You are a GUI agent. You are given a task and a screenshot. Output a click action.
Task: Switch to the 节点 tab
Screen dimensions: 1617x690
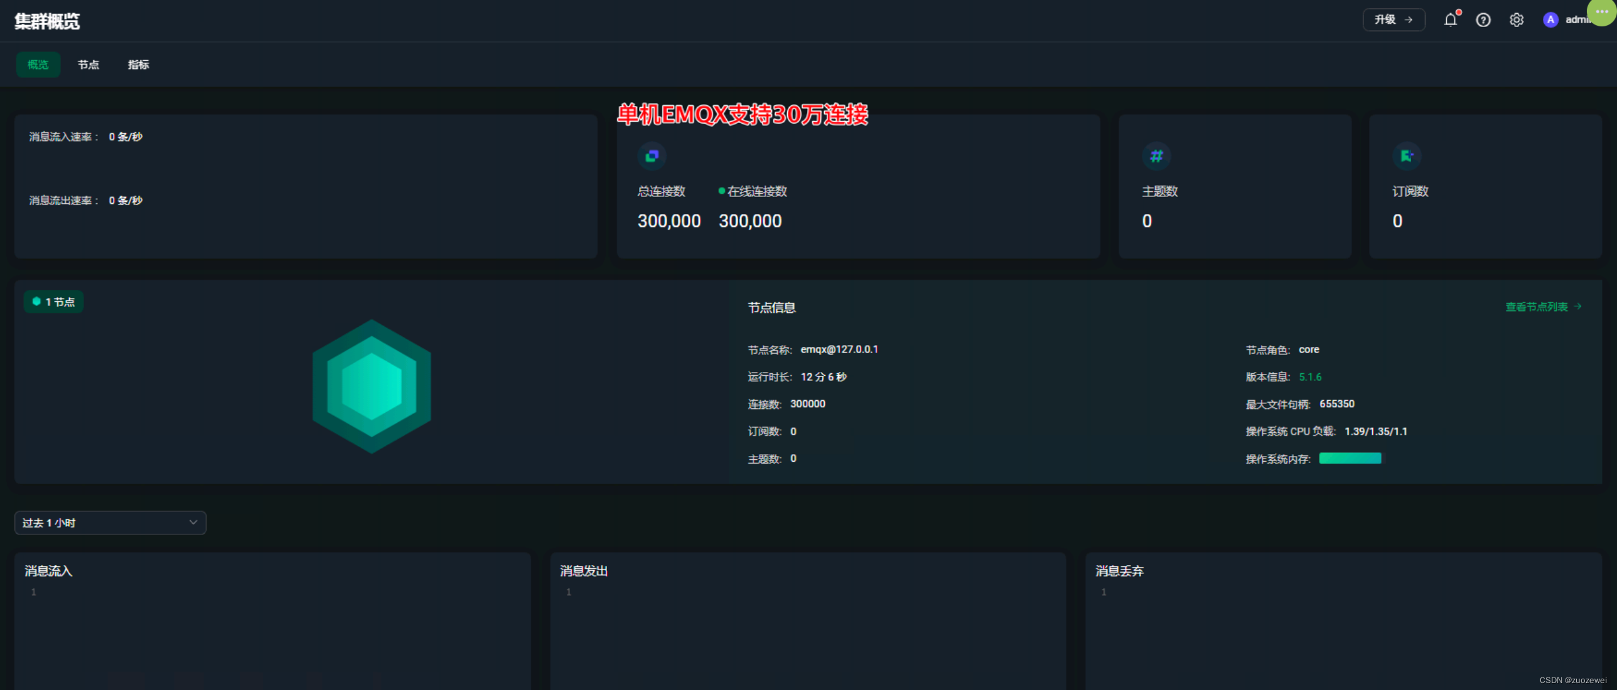click(x=89, y=65)
